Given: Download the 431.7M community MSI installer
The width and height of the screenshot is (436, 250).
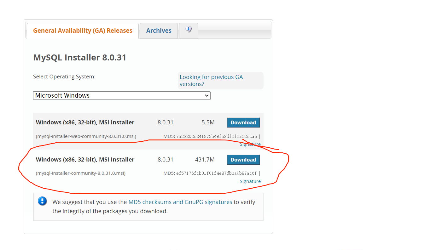Looking at the screenshot, I should pos(243,160).
